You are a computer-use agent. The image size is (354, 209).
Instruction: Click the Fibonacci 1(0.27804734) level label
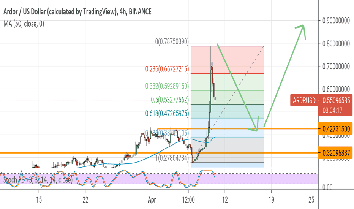[x=172, y=158]
